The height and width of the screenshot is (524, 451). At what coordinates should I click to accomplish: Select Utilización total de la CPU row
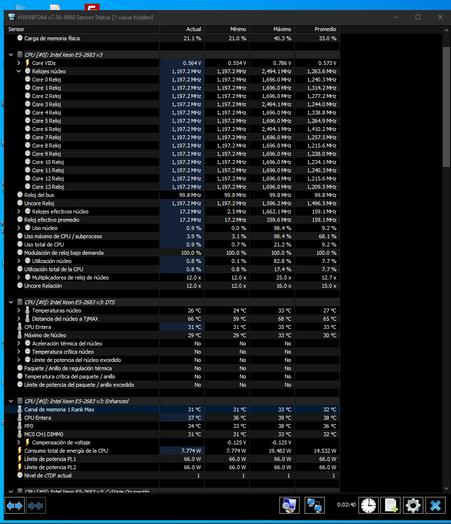[172, 269]
